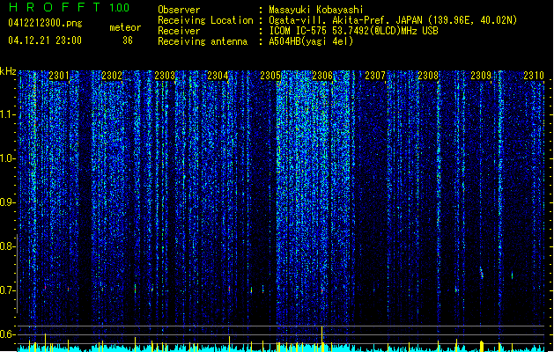The height and width of the screenshot is (352, 554).
Task: Select the Ogata-vill. Akita-Pref. JAPAN location text
Action: click(x=393, y=20)
